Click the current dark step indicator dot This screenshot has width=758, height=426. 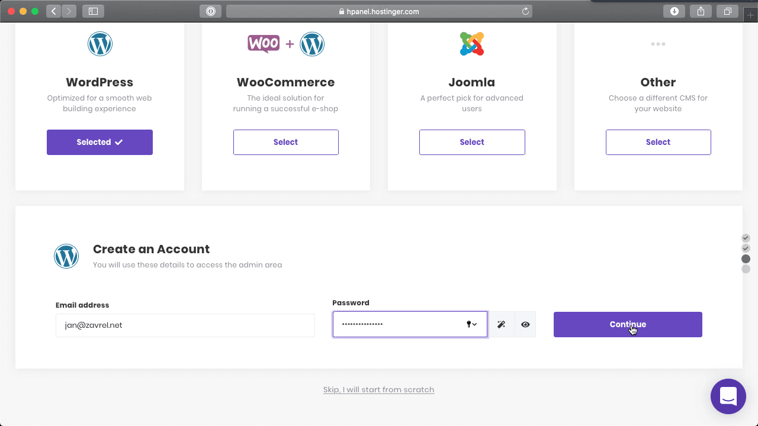point(746,259)
